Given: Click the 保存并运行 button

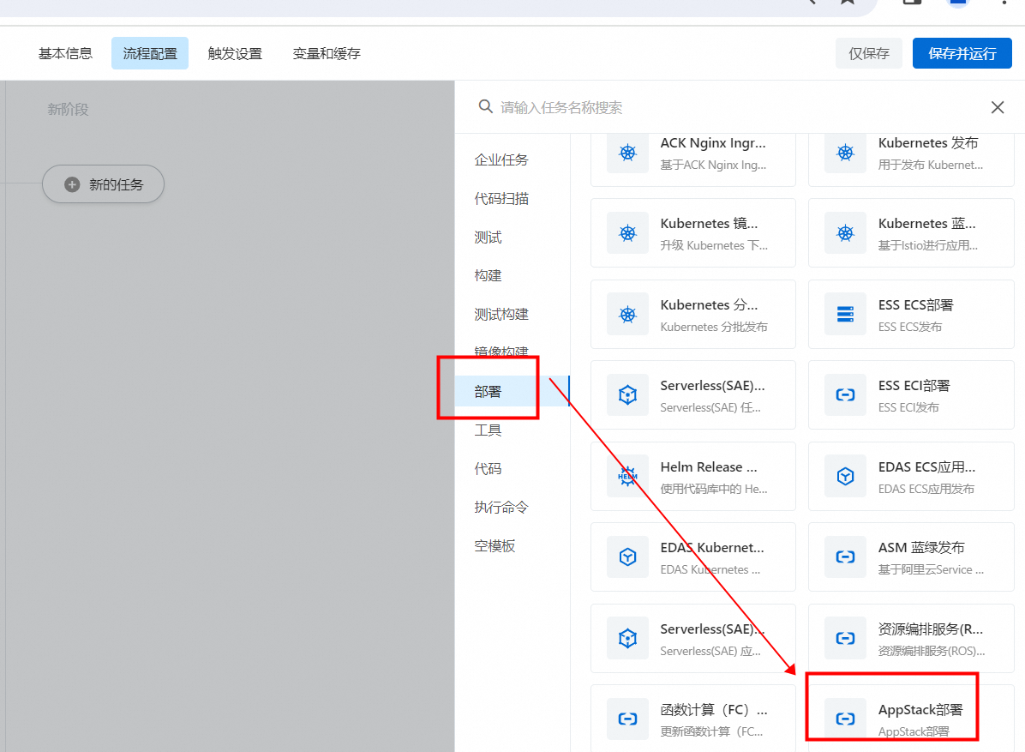Looking at the screenshot, I should [962, 54].
